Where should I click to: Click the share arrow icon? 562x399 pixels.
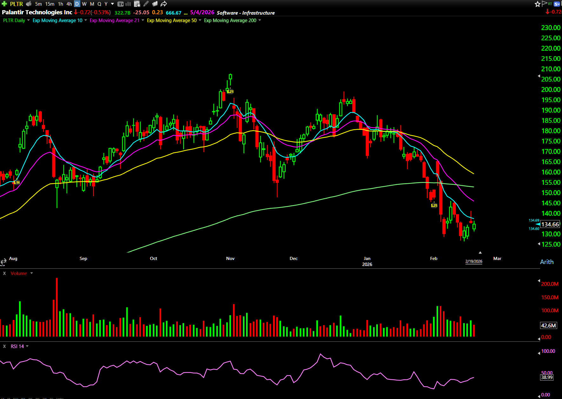[164, 4]
